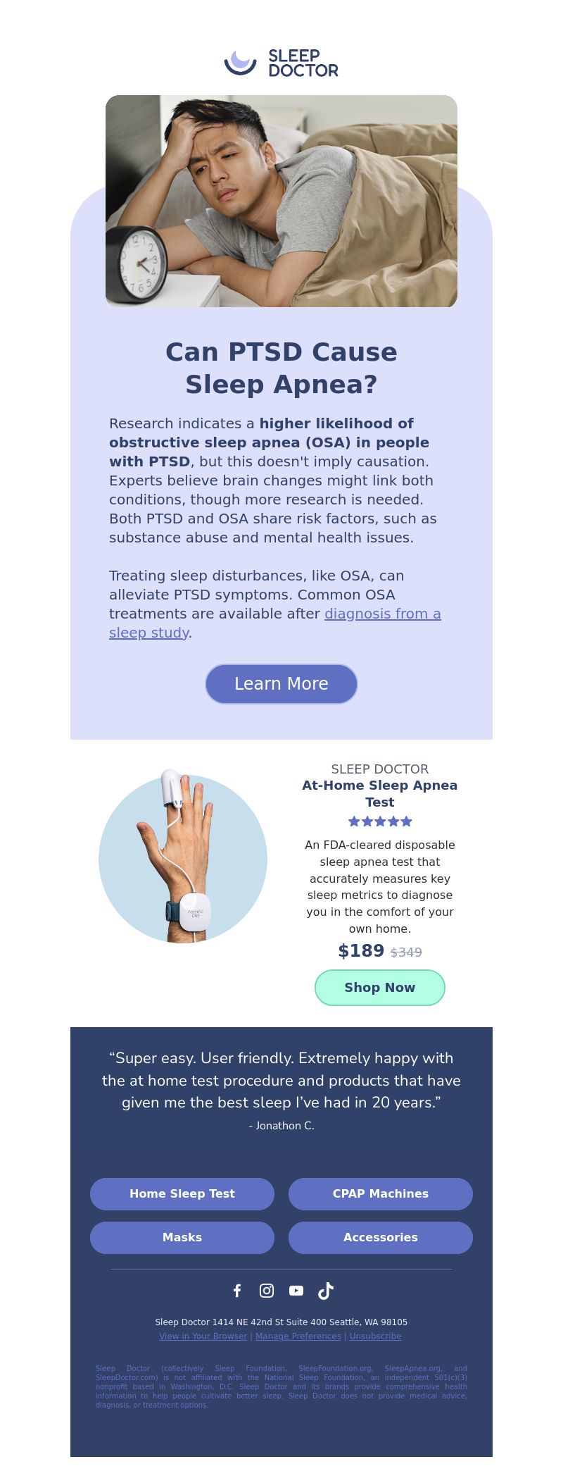Open View in Your Browser link
This screenshot has height=1471, width=563.
pyautogui.click(x=203, y=1336)
